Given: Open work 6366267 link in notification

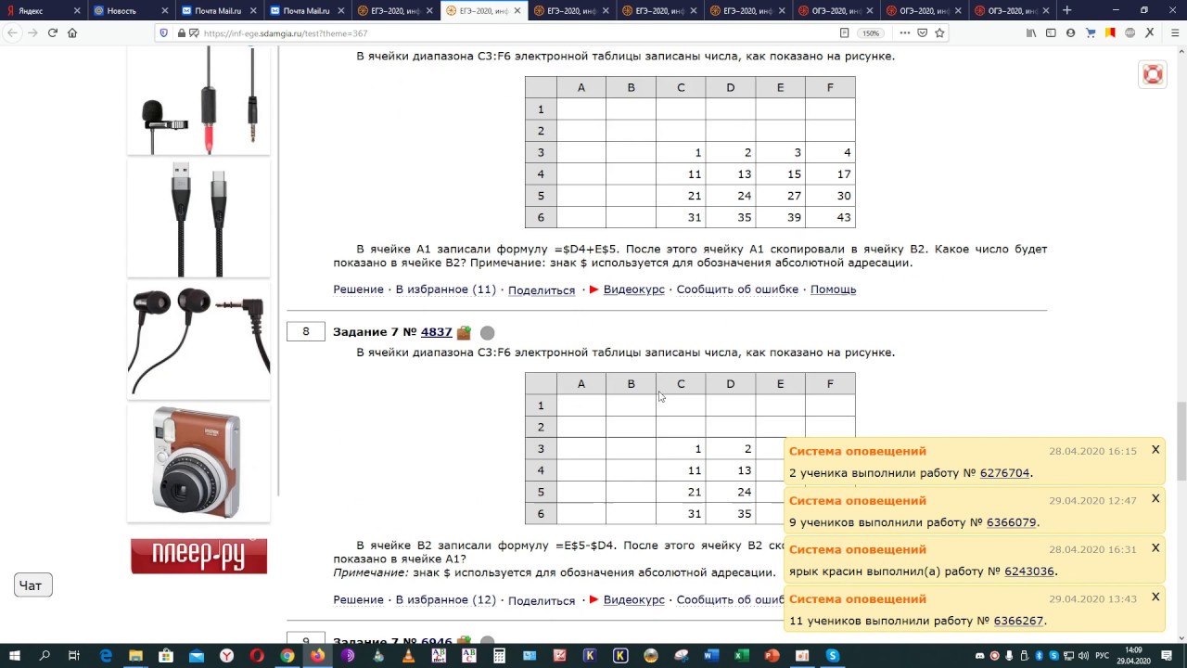Looking at the screenshot, I should point(1018,621).
